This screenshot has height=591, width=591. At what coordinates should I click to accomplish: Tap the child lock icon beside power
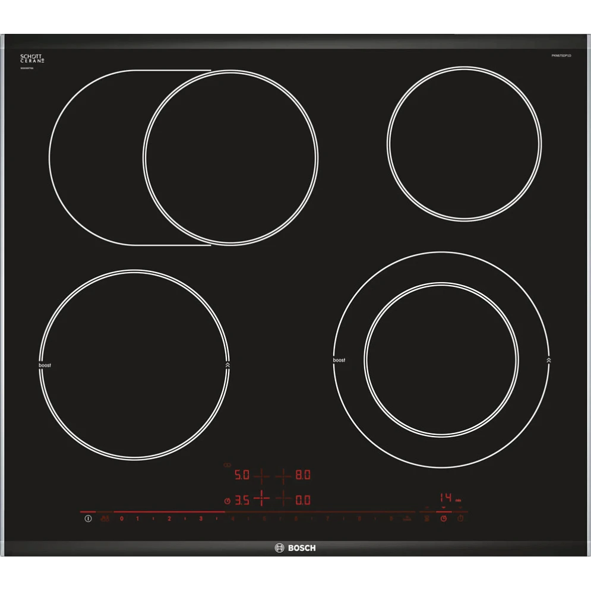105,519
